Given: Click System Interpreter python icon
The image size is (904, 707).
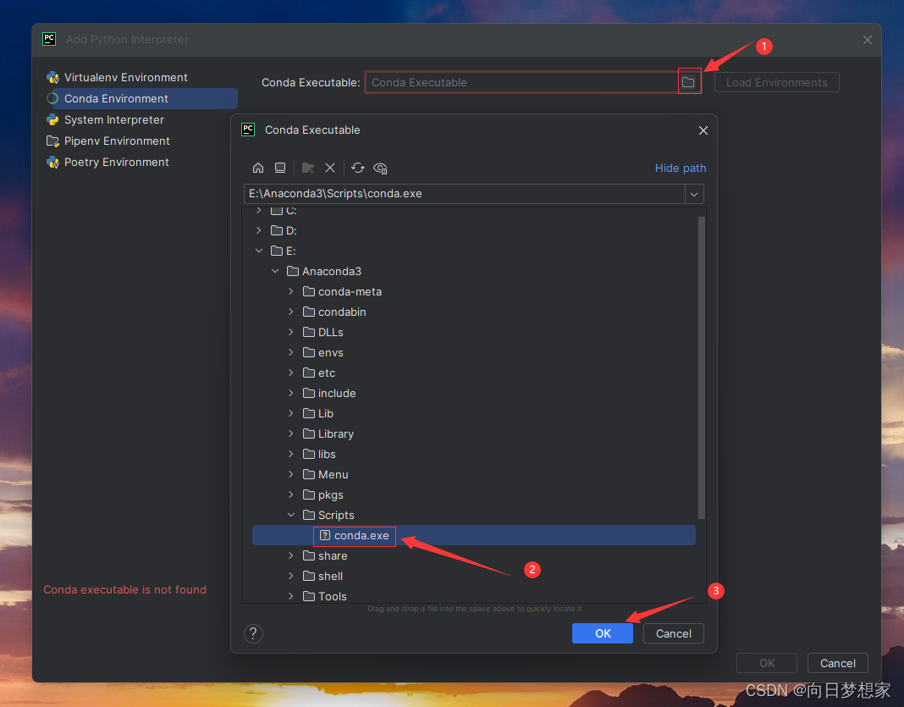Looking at the screenshot, I should [53, 120].
